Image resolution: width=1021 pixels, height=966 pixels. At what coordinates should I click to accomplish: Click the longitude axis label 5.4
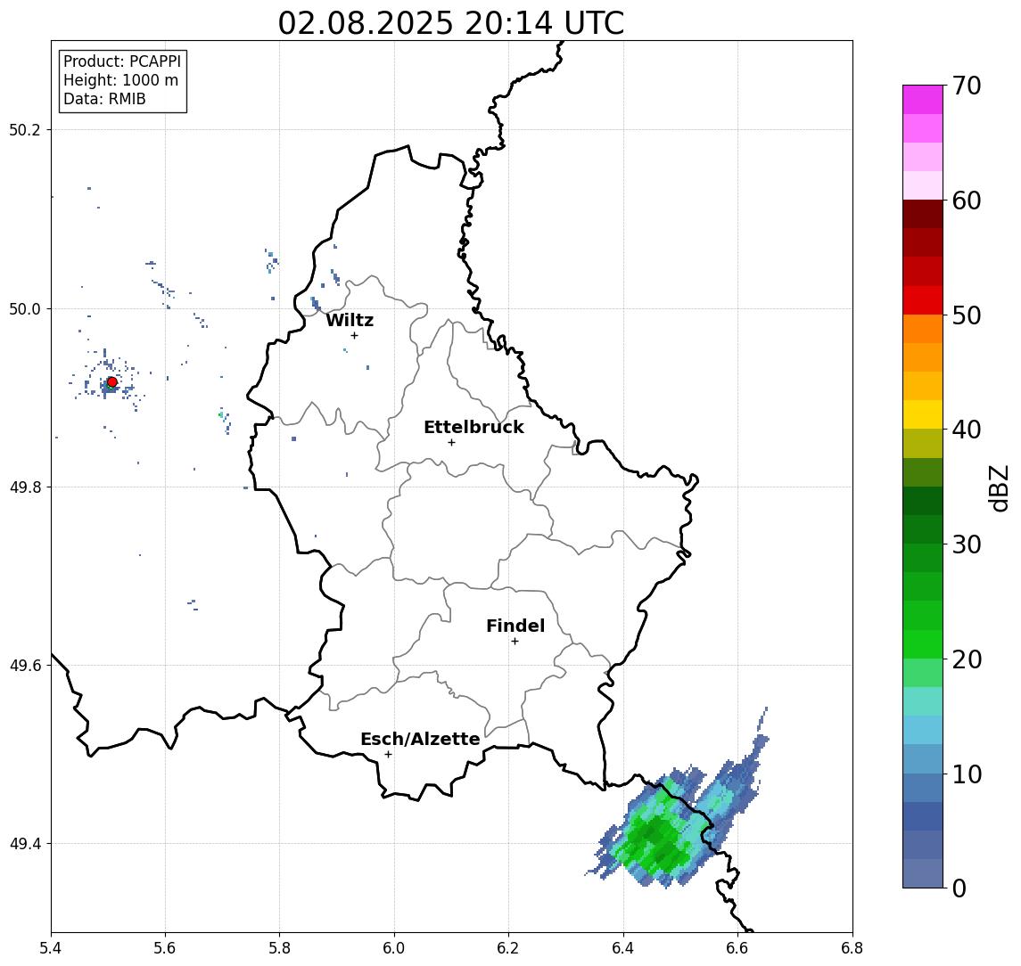tap(51, 948)
